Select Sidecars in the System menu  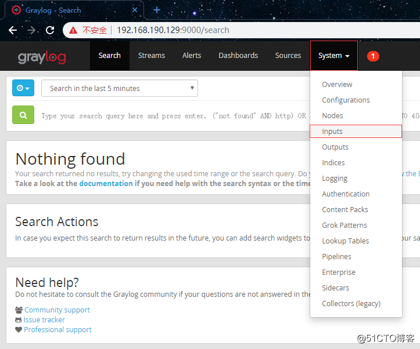tap(356, 288)
